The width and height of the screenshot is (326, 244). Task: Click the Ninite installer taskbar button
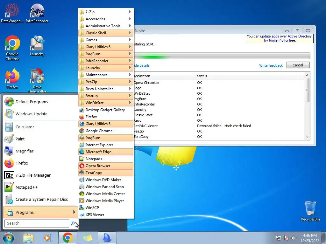[107, 238]
